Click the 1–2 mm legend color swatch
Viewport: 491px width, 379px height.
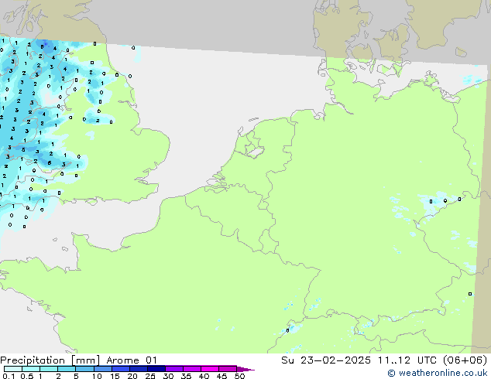click(49, 369)
